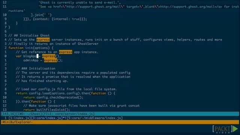Image resolution: width=240 pixels, height=135 pixels.
Task: Click 'It returns a promise that is resolved' comment
Action: pyautogui.click(x=73, y=77)
